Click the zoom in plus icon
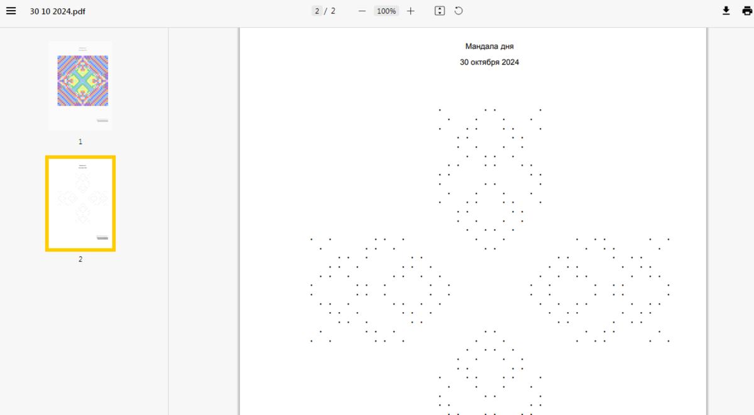 410,11
